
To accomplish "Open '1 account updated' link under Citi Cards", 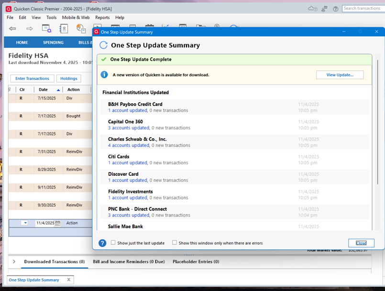I will point(128,162).
